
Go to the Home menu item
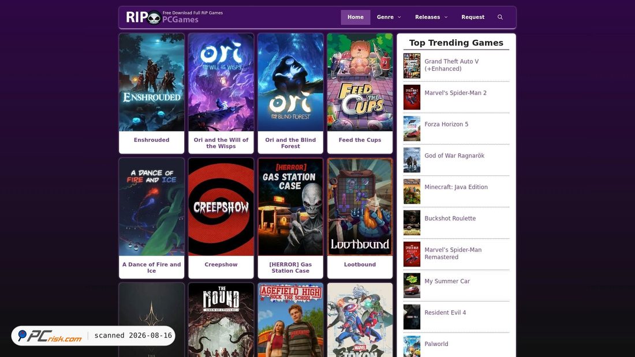(356, 17)
